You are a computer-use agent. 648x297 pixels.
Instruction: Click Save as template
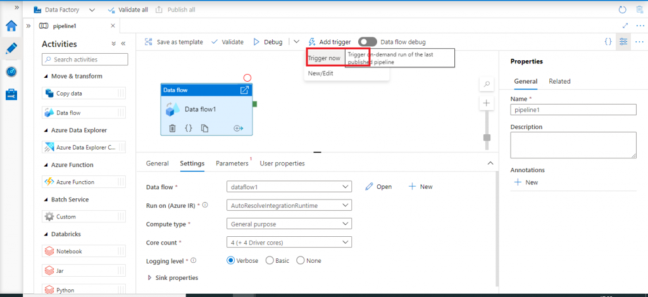174,42
